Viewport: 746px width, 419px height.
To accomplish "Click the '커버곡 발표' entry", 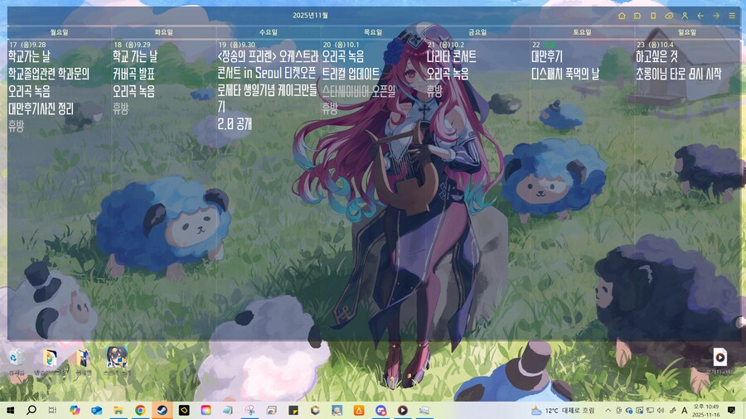I will [133, 74].
